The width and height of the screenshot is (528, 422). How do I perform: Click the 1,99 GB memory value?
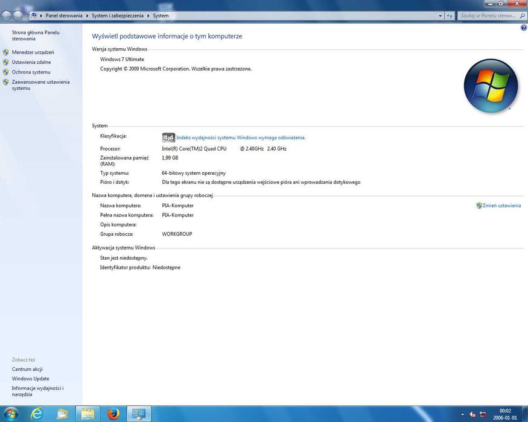(x=170, y=158)
